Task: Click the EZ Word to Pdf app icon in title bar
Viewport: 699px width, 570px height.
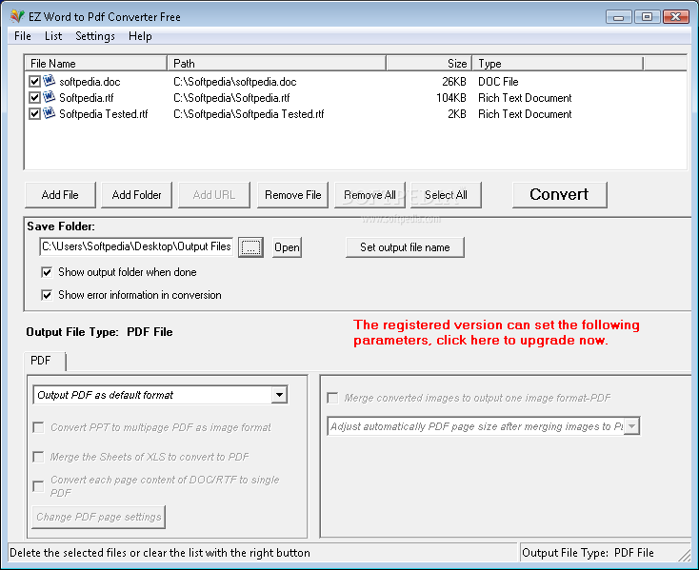Action: pyautogui.click(x=17, y=16)
